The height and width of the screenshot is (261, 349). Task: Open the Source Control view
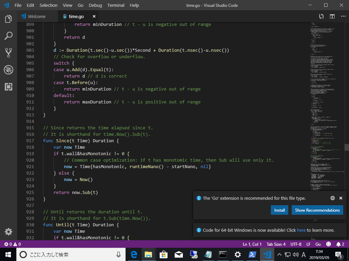pyautogui.click(x=9, y=53)
